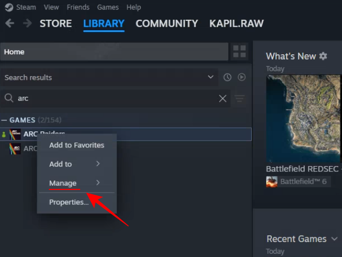
Task: Click the magnifying glass search icon
Action: [9, 98]
